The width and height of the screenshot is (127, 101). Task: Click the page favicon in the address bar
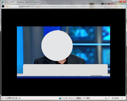(x=3, y=6)
